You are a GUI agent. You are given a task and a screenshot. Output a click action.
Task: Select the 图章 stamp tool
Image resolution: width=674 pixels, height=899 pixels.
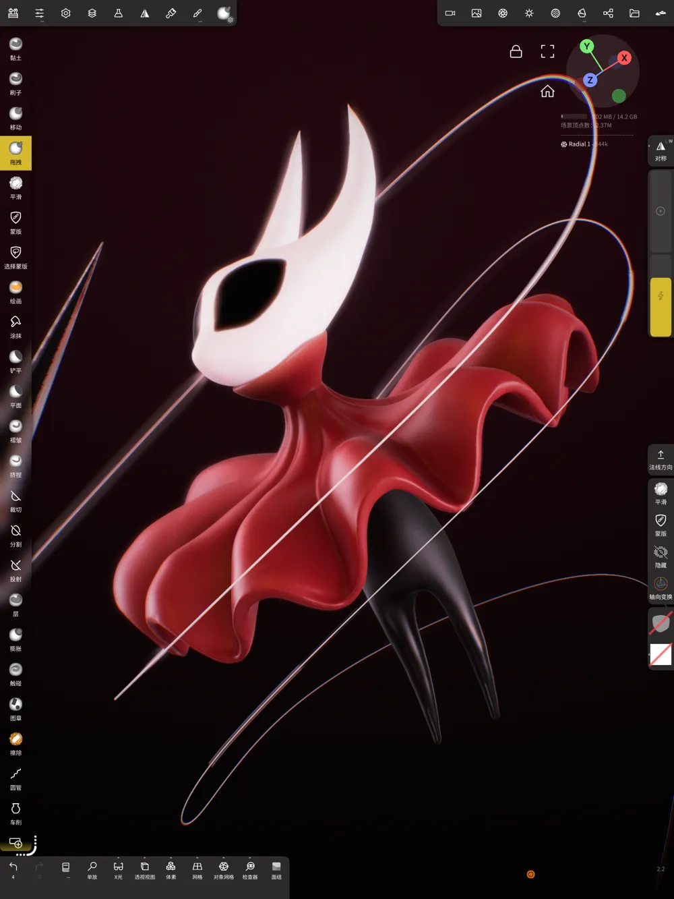16,709
